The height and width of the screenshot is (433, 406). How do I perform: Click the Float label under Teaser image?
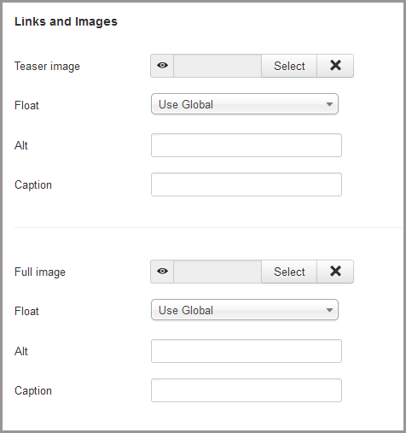click(26, 105)
